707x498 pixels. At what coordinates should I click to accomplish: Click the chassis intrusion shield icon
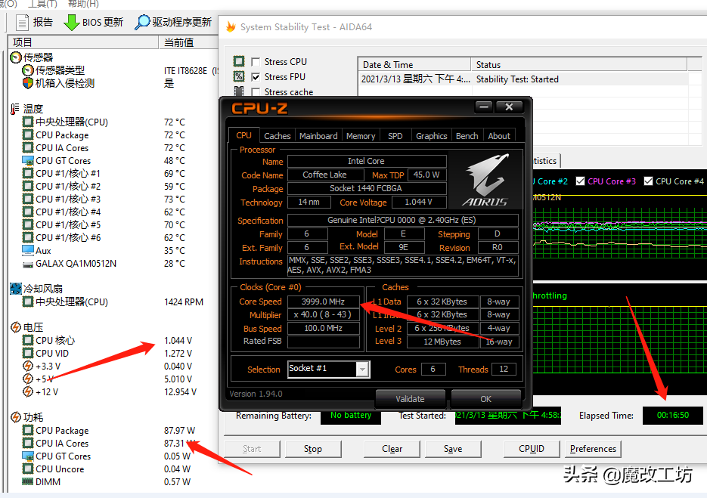tap(28, 83)
